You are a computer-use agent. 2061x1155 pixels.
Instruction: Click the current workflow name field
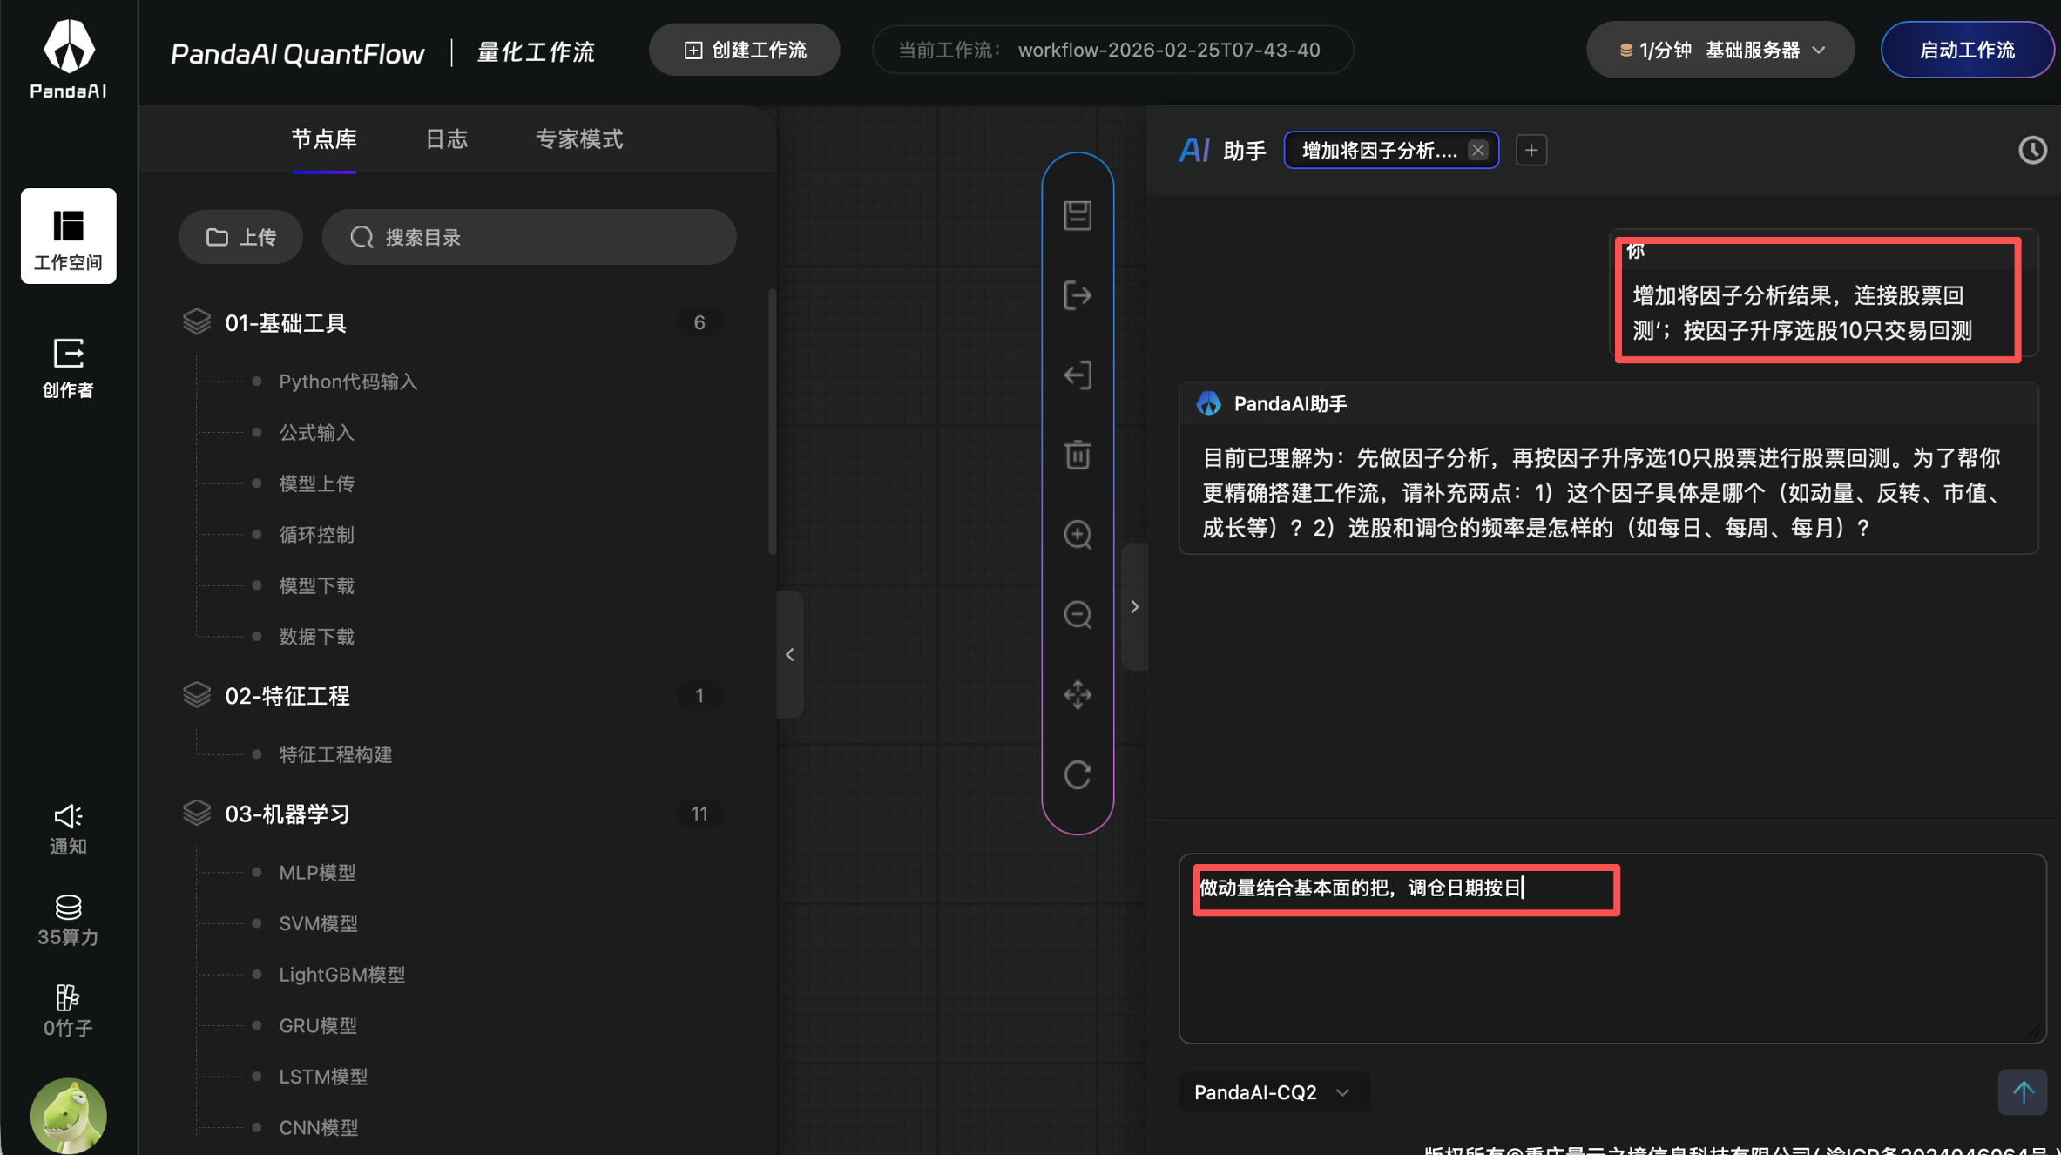click(x=1113, y=50)
